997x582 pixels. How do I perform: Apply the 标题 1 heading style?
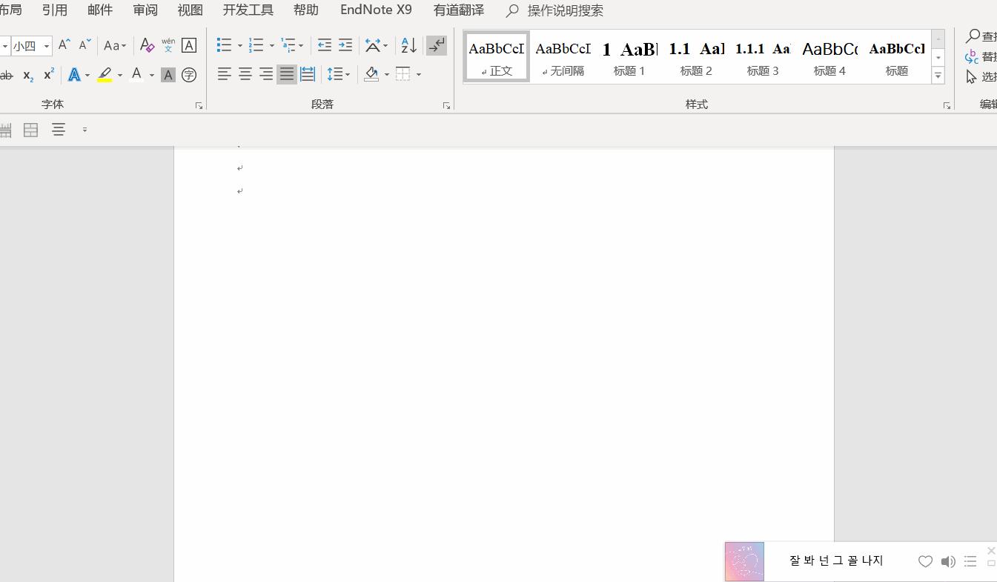click(630, 56)
